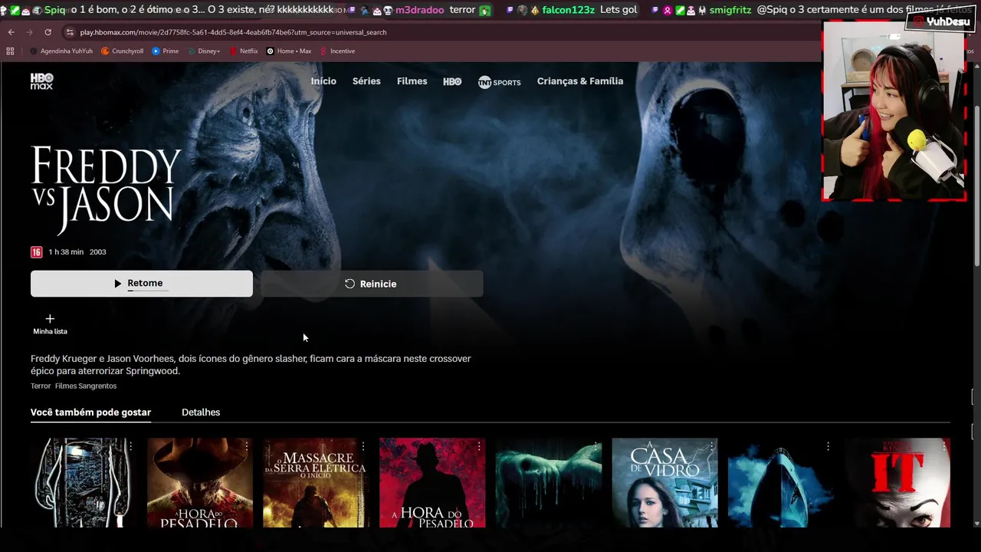Screen dimensions: 981x552
Task: Open the Crunchyroll bookmark
Action: tap(123, 51)
